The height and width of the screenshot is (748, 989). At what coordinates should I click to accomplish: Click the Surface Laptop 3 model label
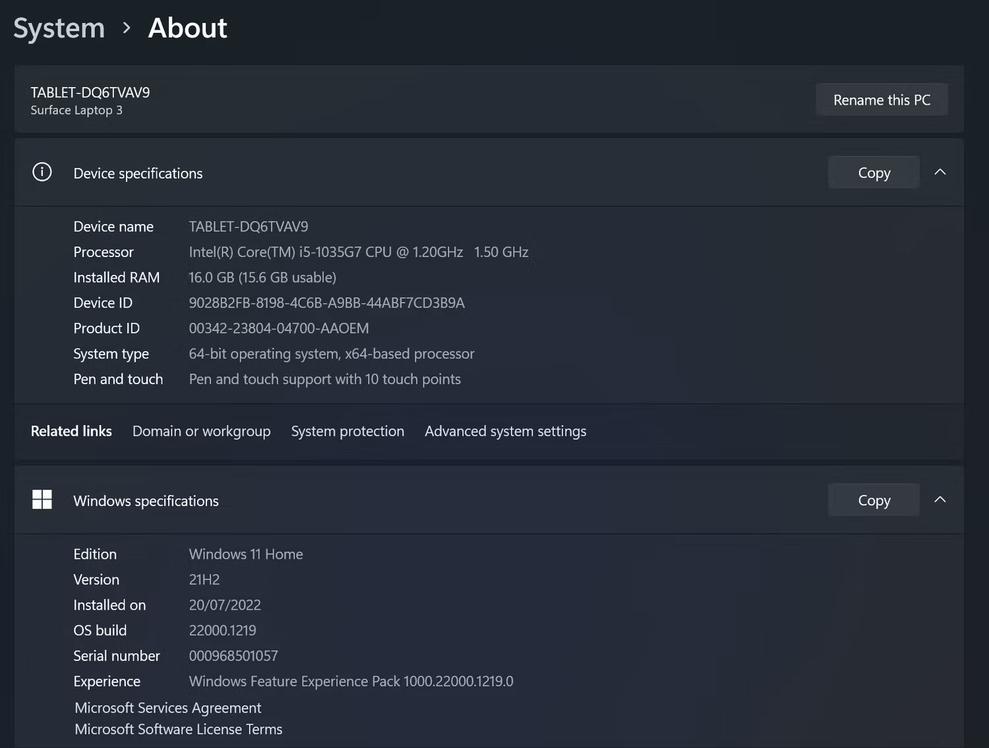(76, 111)
